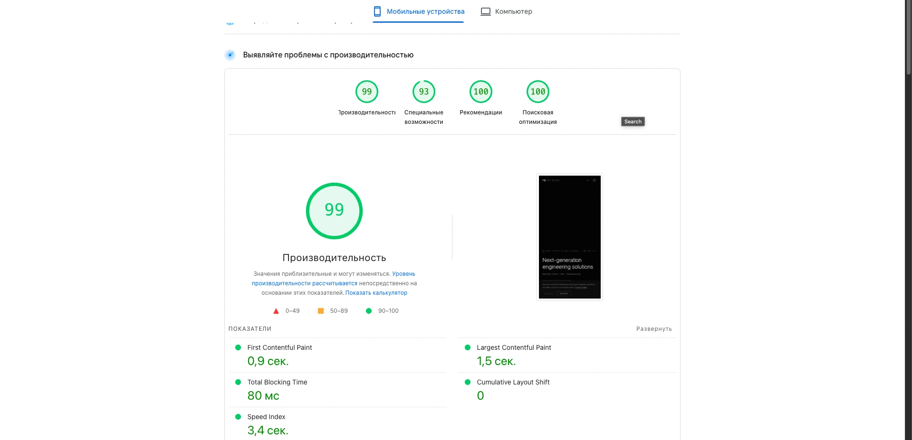
Task: Click the green dot beside Cumulative Layout Shift
Action: click(468, 382)
